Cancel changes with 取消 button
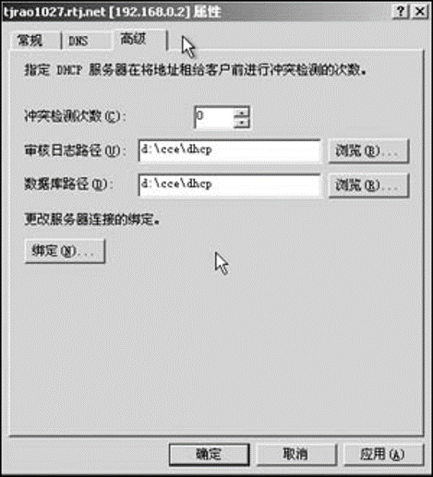433x477 pixels. pos(296,454)
